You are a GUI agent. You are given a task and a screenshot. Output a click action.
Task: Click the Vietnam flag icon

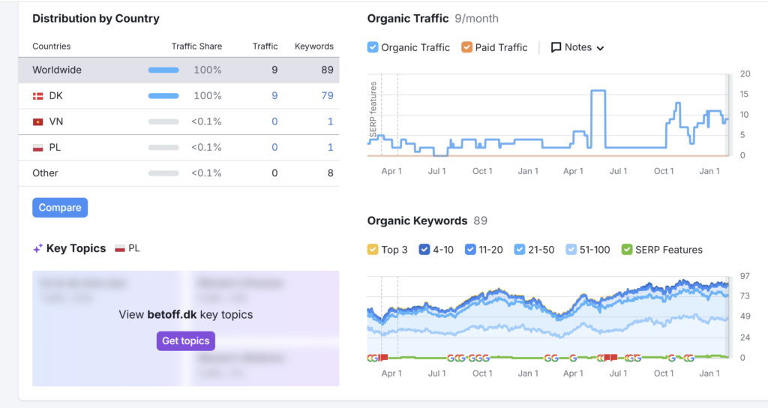pyautogui.click(x=37, y=121)
